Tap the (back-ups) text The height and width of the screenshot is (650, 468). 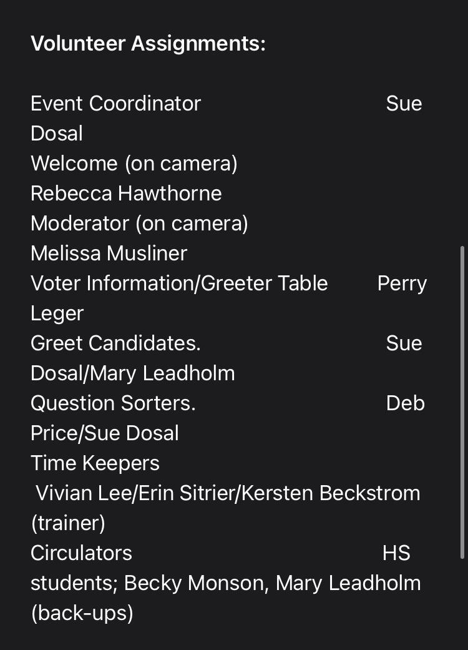pyautogui.click(x=82, y=613)
